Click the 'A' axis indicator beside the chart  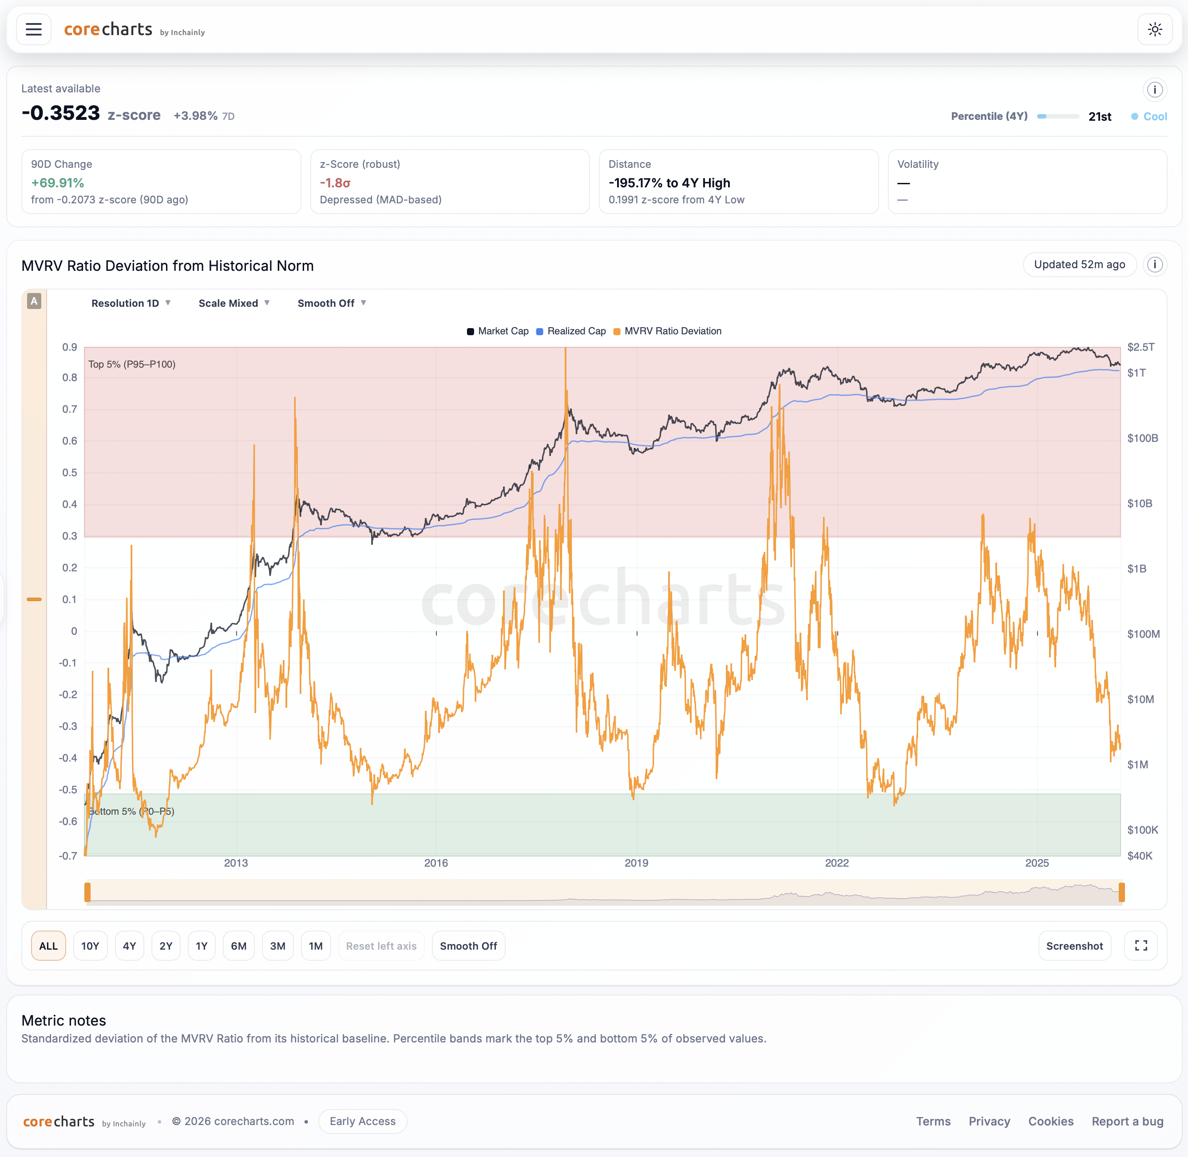[x=35, y=301]
